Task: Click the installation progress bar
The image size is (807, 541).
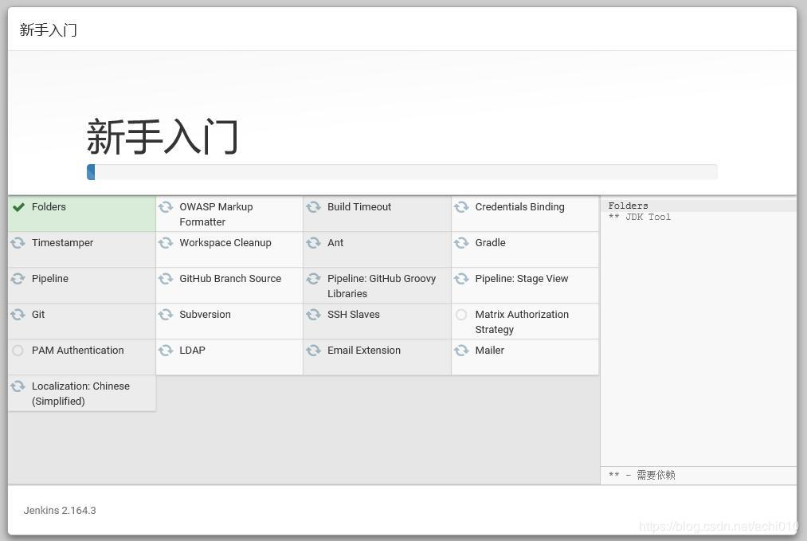Action: tap(402, 172)
